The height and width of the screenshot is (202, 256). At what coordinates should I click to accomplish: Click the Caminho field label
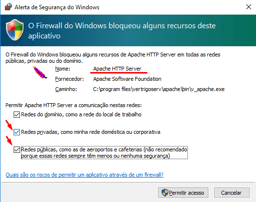click(66, 90)
